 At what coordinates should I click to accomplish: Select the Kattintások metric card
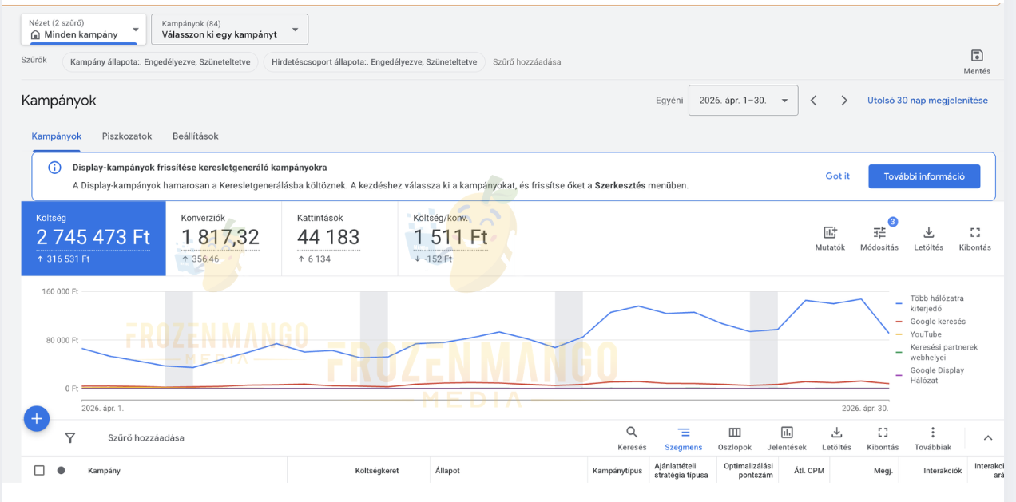coord(339,239)
